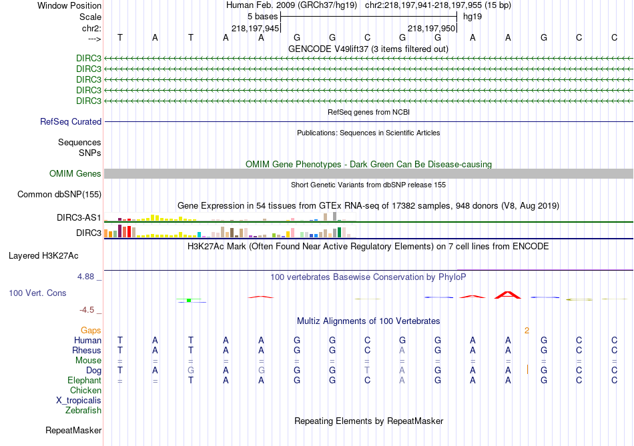The image size is (634, 446).
Task: Click the X_tropicalis alignment row label
Action: coord(79,401)
